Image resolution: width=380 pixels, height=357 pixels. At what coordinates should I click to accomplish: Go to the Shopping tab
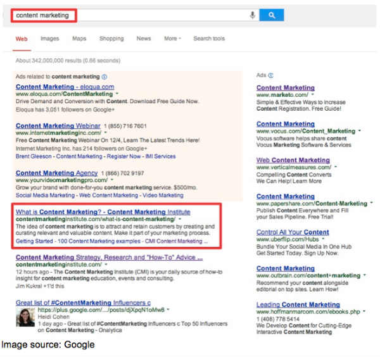click(111, 39)
